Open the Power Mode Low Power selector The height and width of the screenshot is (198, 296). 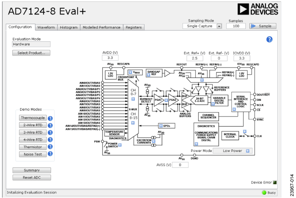pyautogui.click(x=248, y=151)
